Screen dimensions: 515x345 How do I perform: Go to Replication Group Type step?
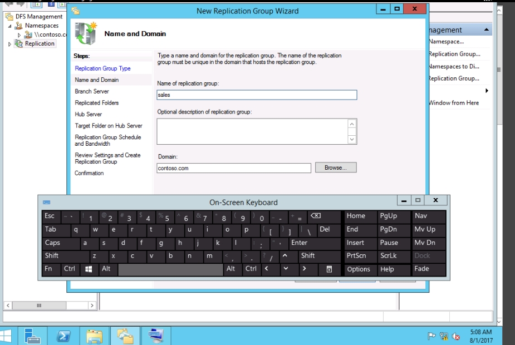coord(102,68)
